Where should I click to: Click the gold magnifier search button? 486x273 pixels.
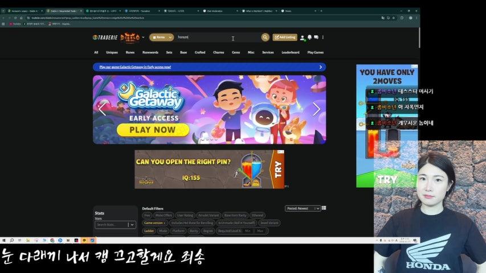(x=265, y=38)
